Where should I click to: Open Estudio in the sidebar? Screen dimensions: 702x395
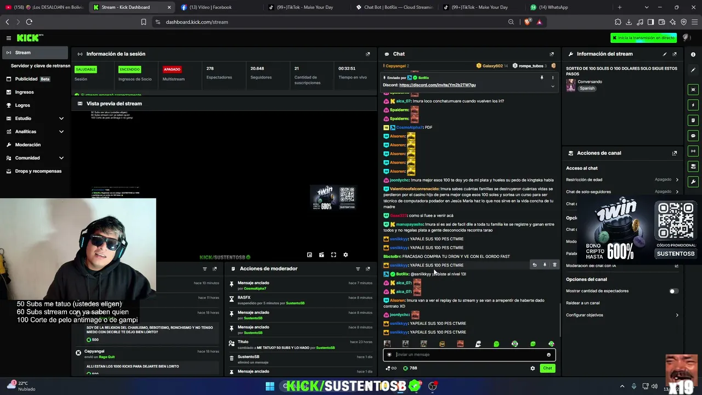coord(36,119)
